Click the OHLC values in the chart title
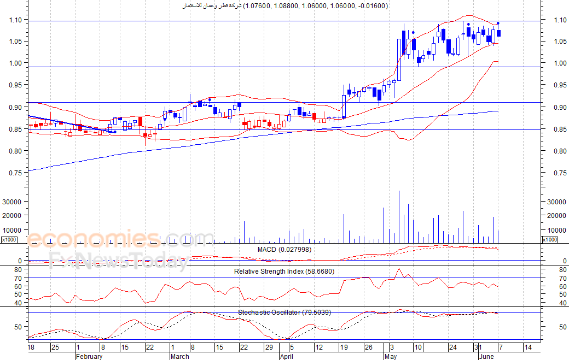The height and width of the screenshot is (360, 569). (315, 6)
